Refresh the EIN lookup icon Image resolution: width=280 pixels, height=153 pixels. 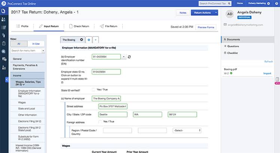point(129,57)
